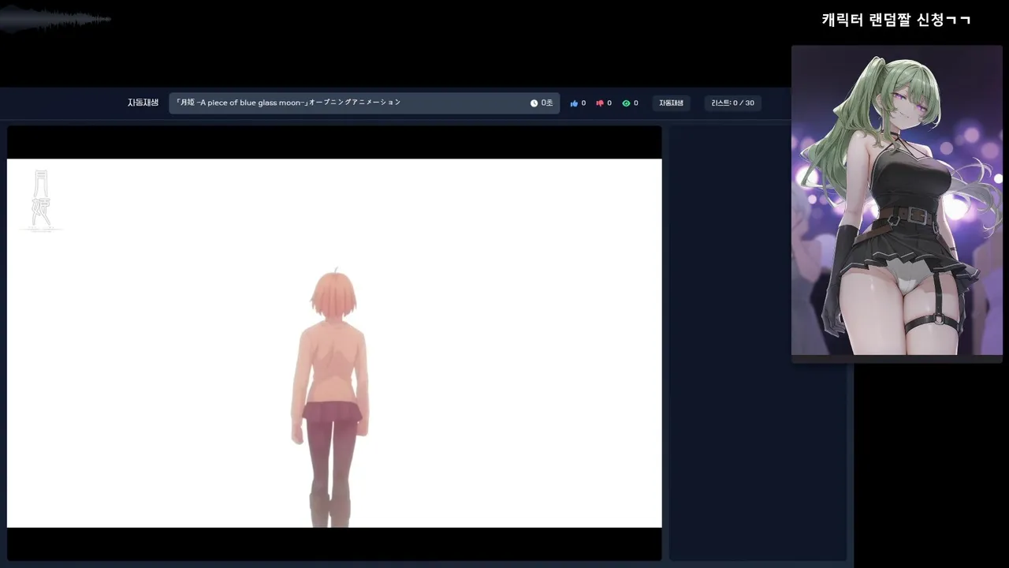Click the video title field with blue glass moon
Screen dimensions: 1009x568
tap(364, 103)
